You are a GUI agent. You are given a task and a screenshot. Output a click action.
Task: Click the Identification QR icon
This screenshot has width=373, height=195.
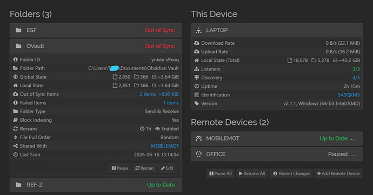pos(196,95)
